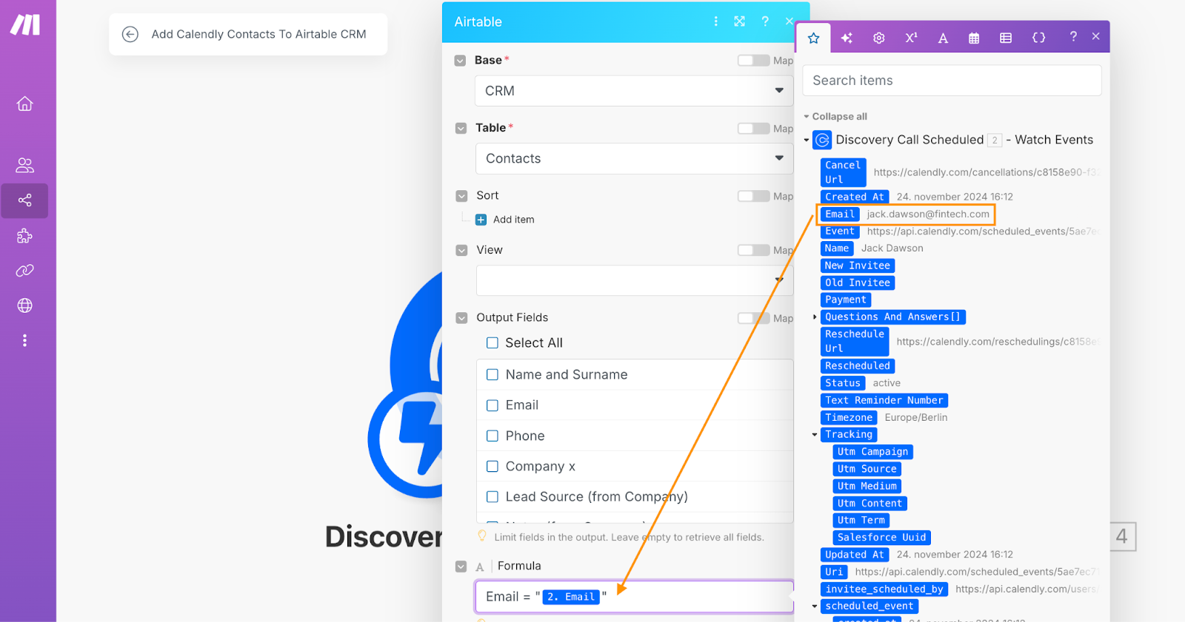
Task: Check the Email output field checkbox
Action: pos(493,405)
